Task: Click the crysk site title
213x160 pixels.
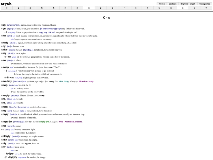Action: [6, 4]
